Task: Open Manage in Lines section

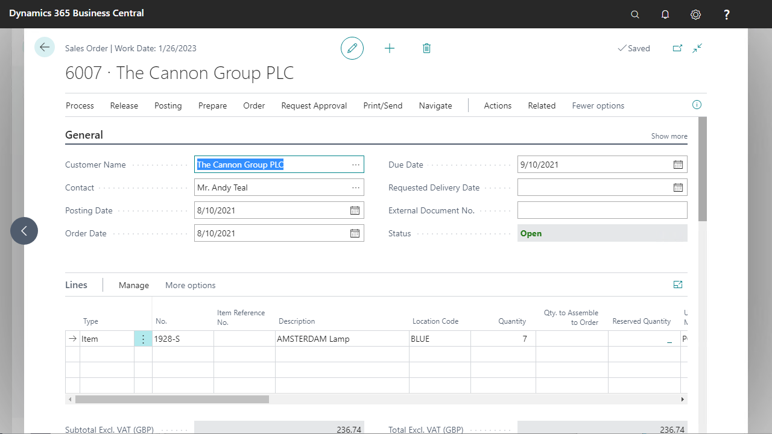Action: (134, 285)
